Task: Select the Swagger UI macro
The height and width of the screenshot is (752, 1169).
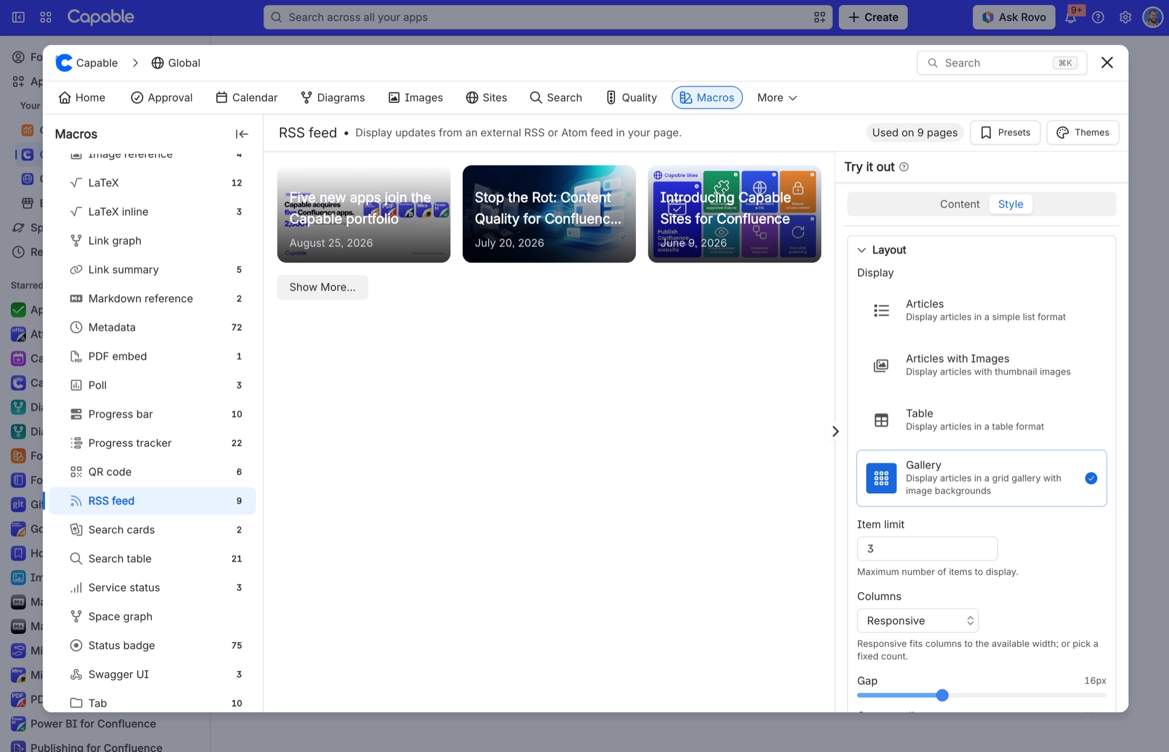Action: 153,674
